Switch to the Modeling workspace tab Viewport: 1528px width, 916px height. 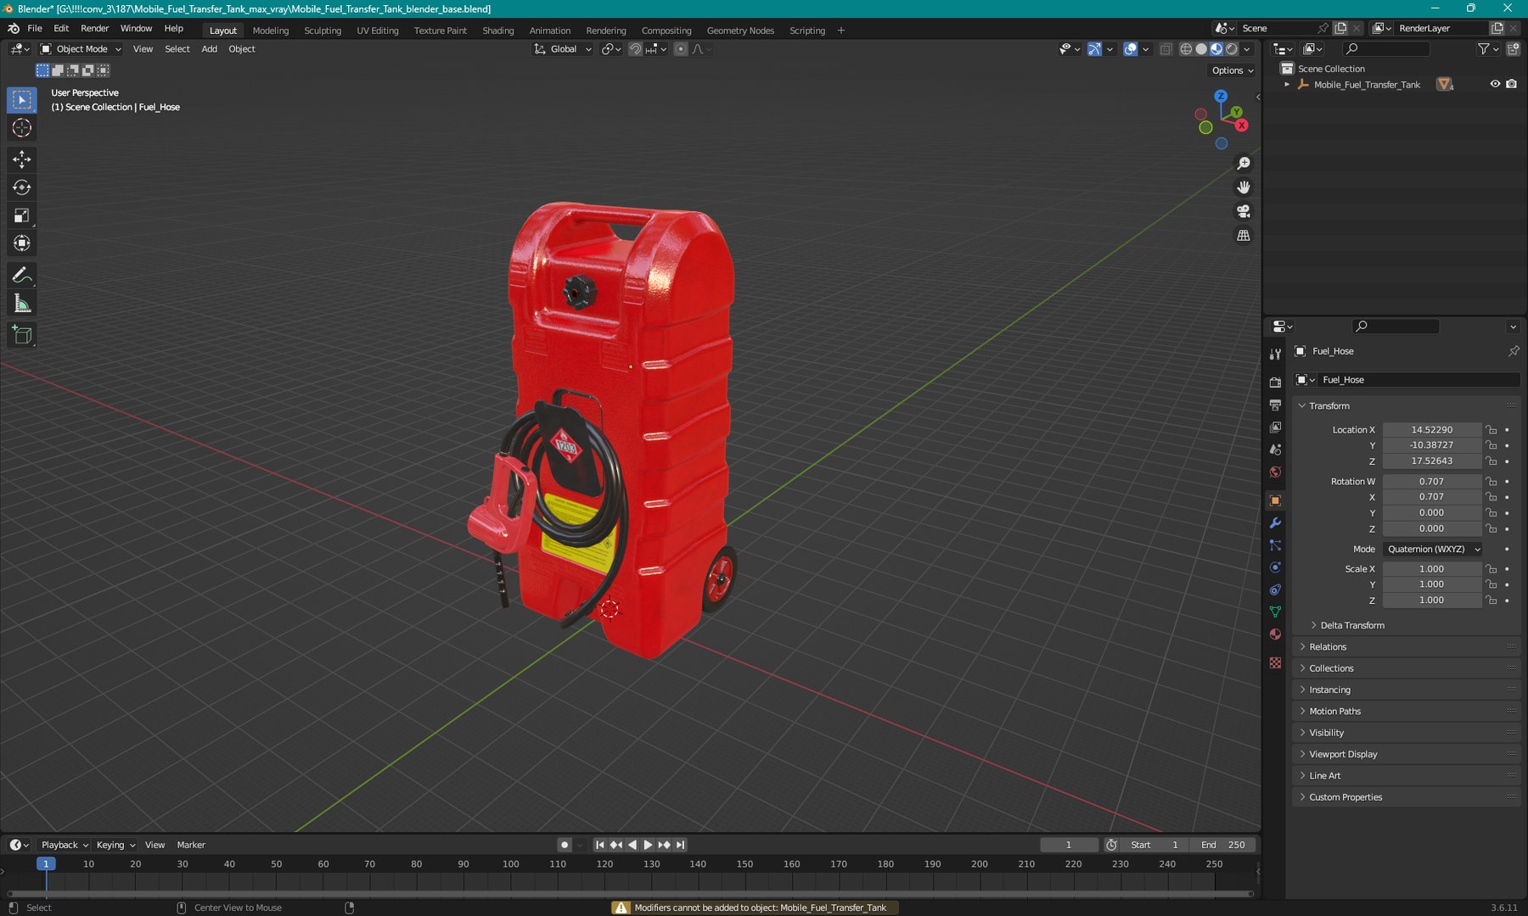click(271, 31)
